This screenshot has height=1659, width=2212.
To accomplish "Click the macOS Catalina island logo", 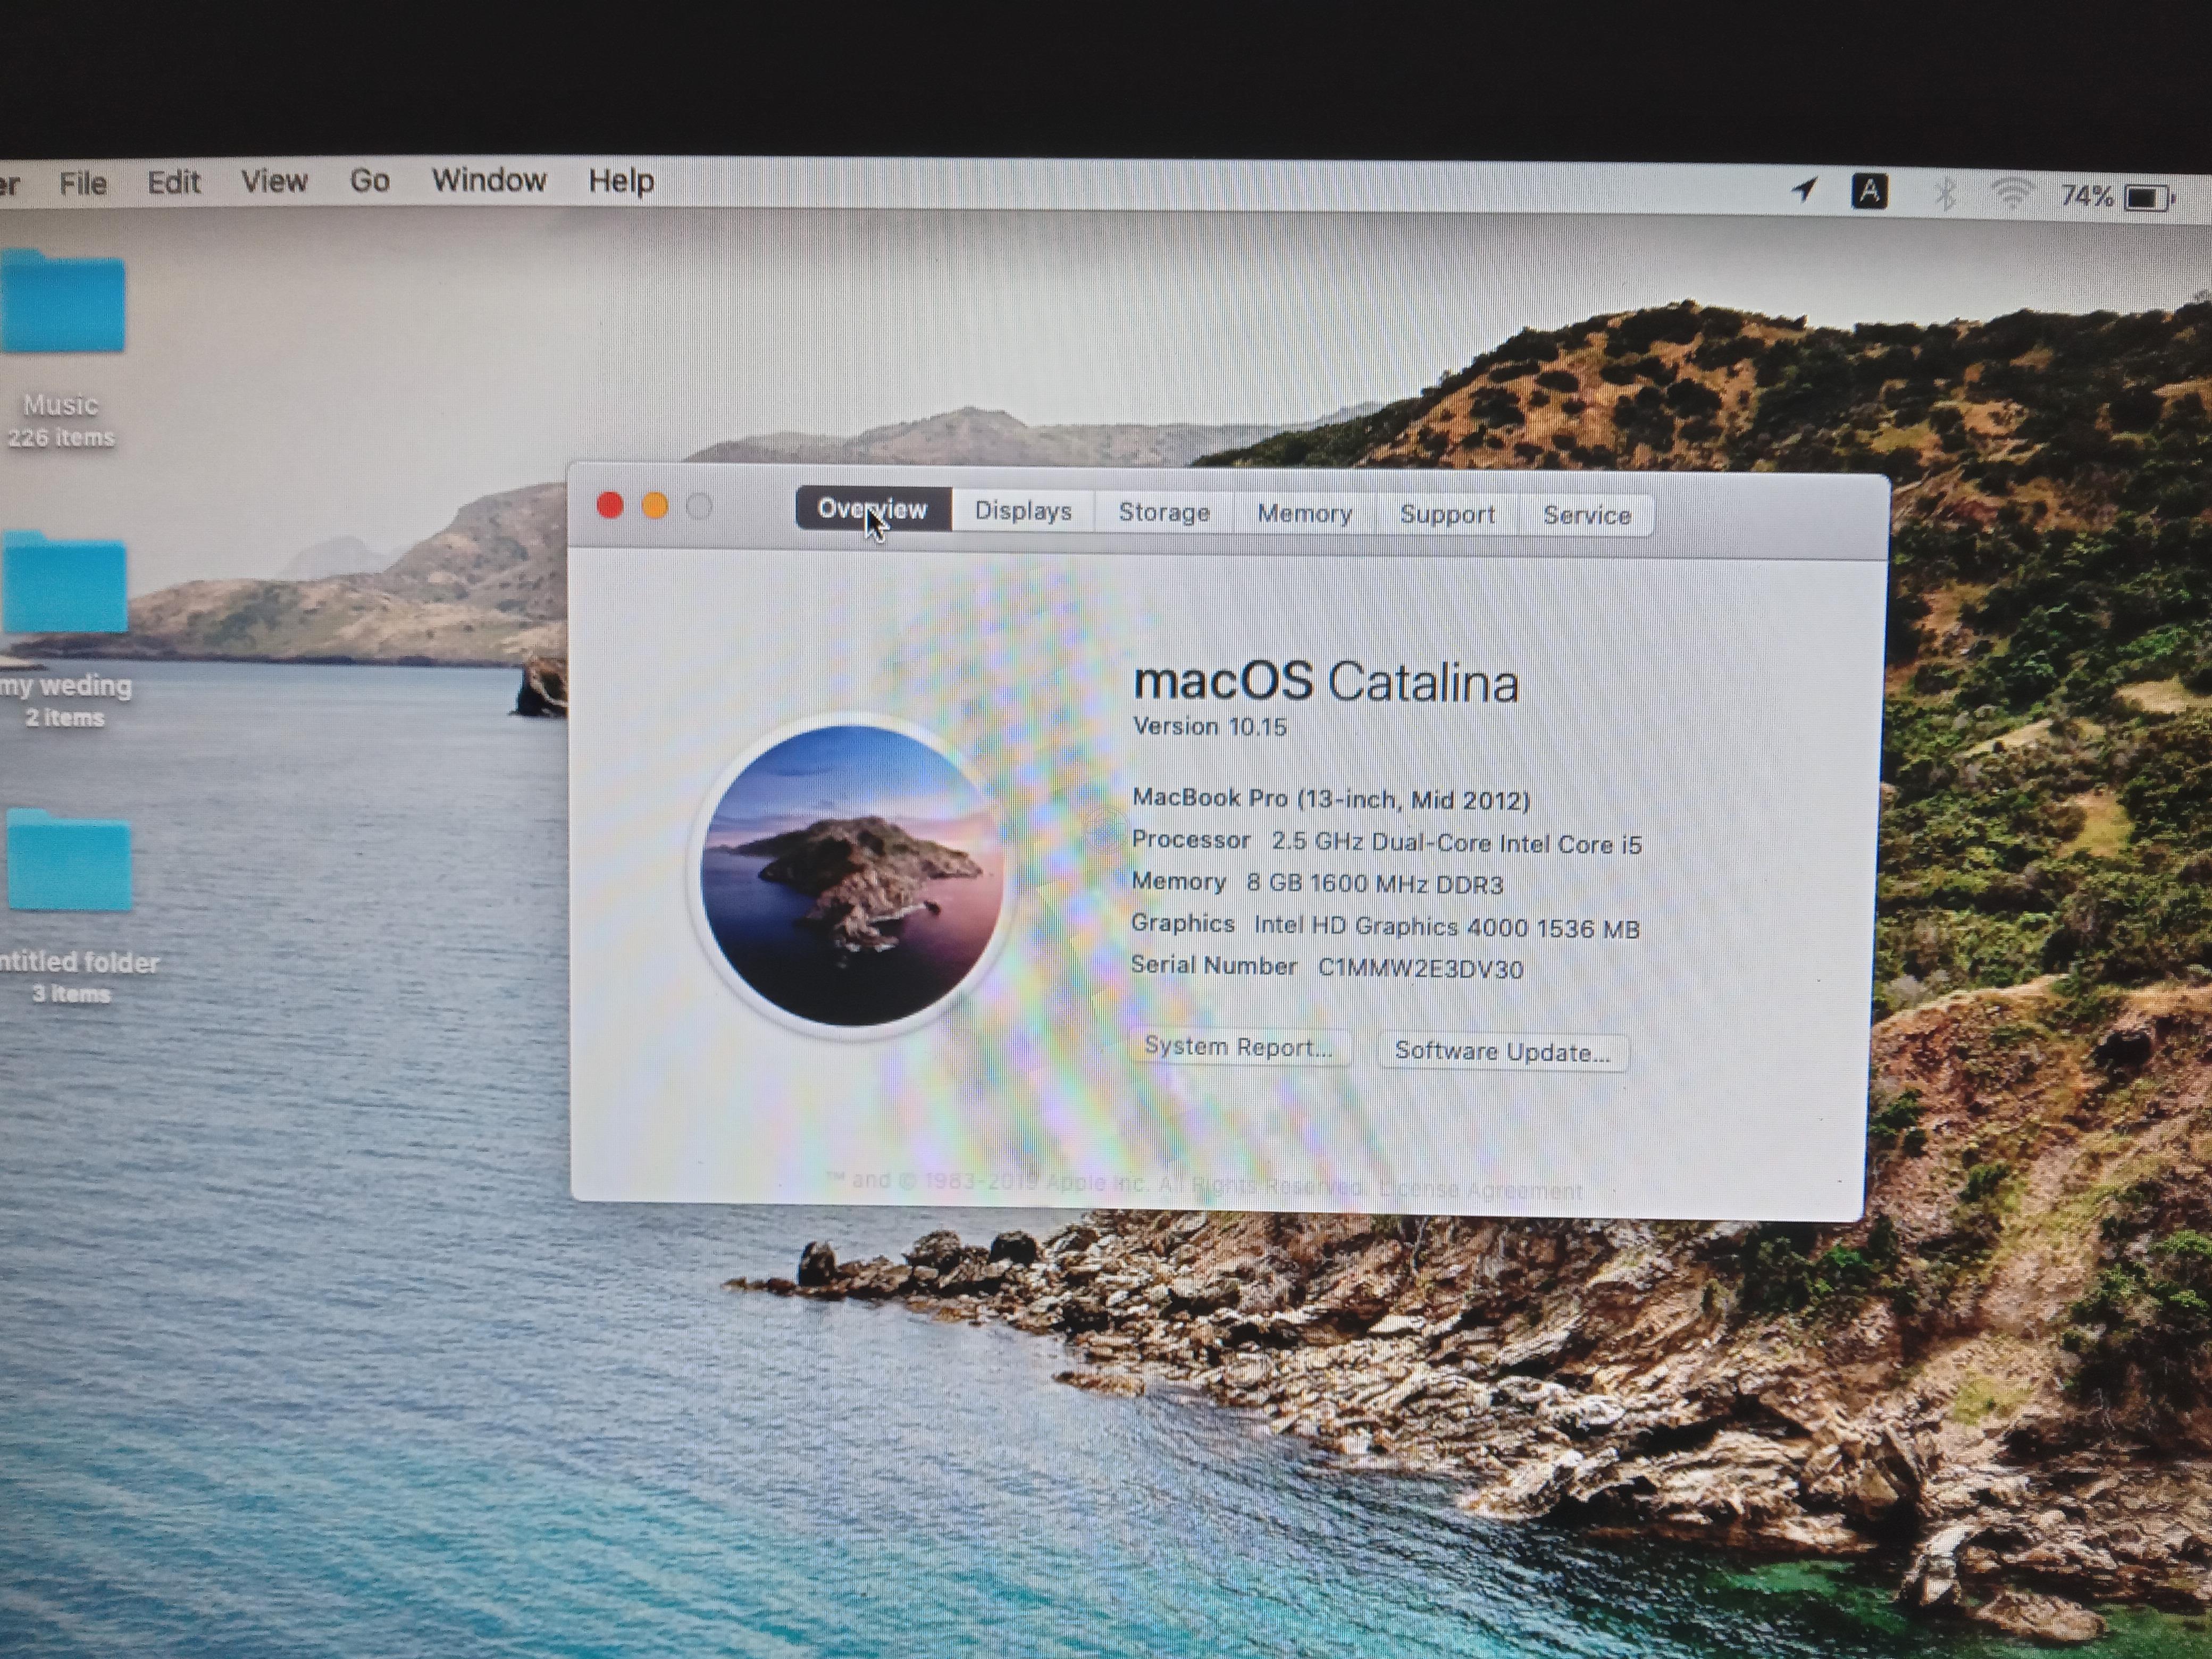I will (x=852, y=876).
